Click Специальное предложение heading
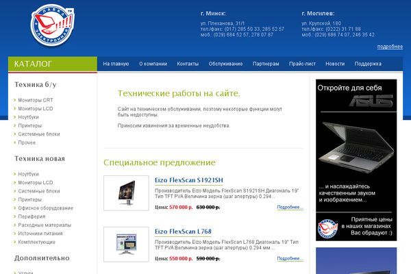Screen dimensions: 411x274 (x=160, y=162)
